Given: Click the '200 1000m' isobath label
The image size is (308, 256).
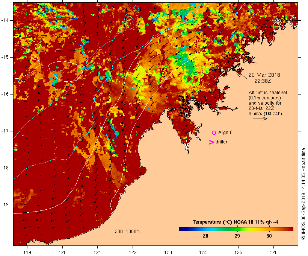Looking at the screenshot, I should pos(127,232).
